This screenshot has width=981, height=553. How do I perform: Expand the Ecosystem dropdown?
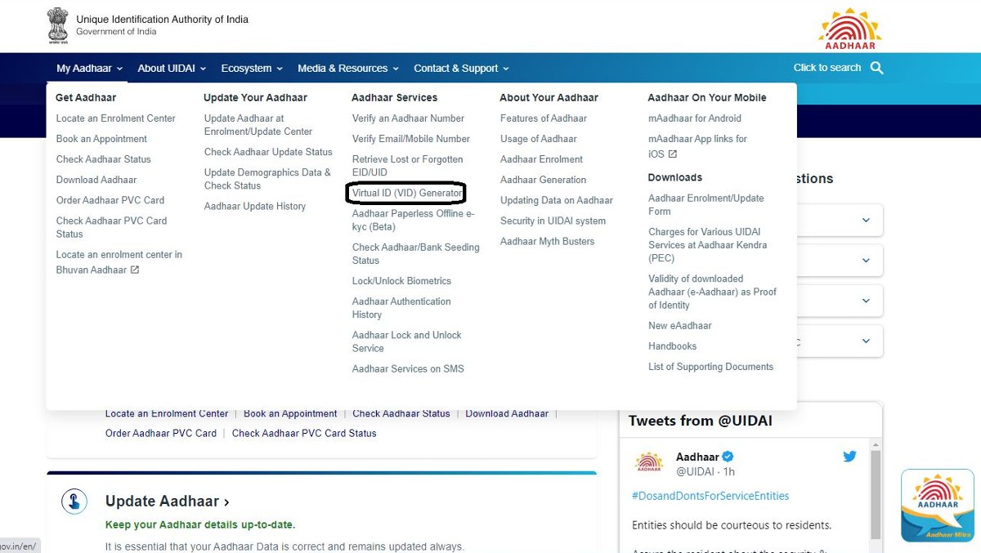pyautogui.click(x=252, y=69)
